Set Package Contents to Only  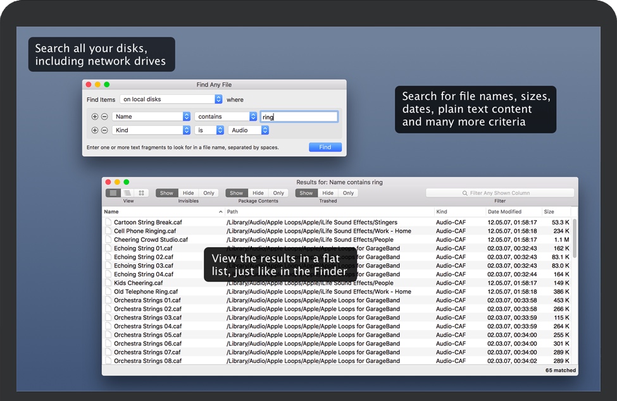coord(278,193)
